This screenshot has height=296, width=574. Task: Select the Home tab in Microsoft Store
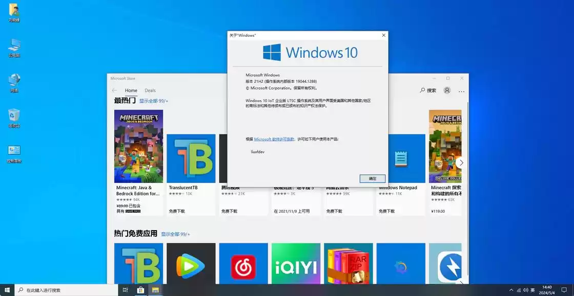click(131, 90)
